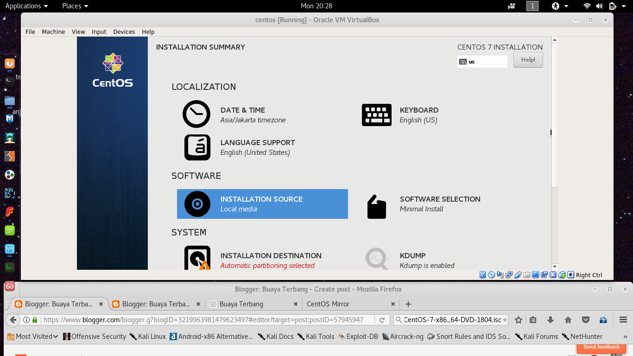The height and width of the screenshot is (356, 633).
Task: Open the VirtualBox File menu
Action: click(30, 32)
